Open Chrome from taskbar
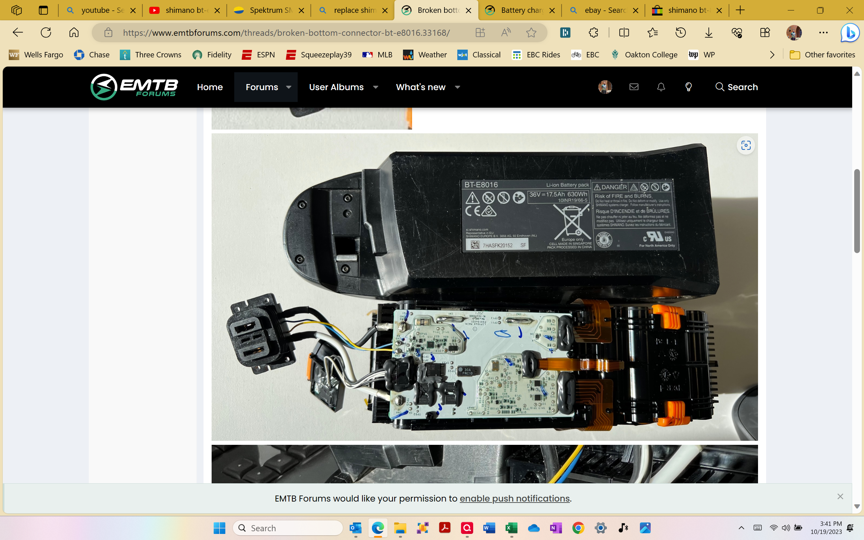Image resolution: width=864 pixels, height=540 pixels. (x=578, y=528)
